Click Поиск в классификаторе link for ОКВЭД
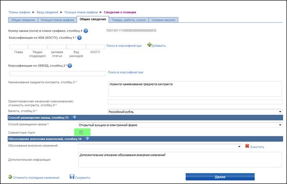287x184 pixels. click(x=126, y=72)
